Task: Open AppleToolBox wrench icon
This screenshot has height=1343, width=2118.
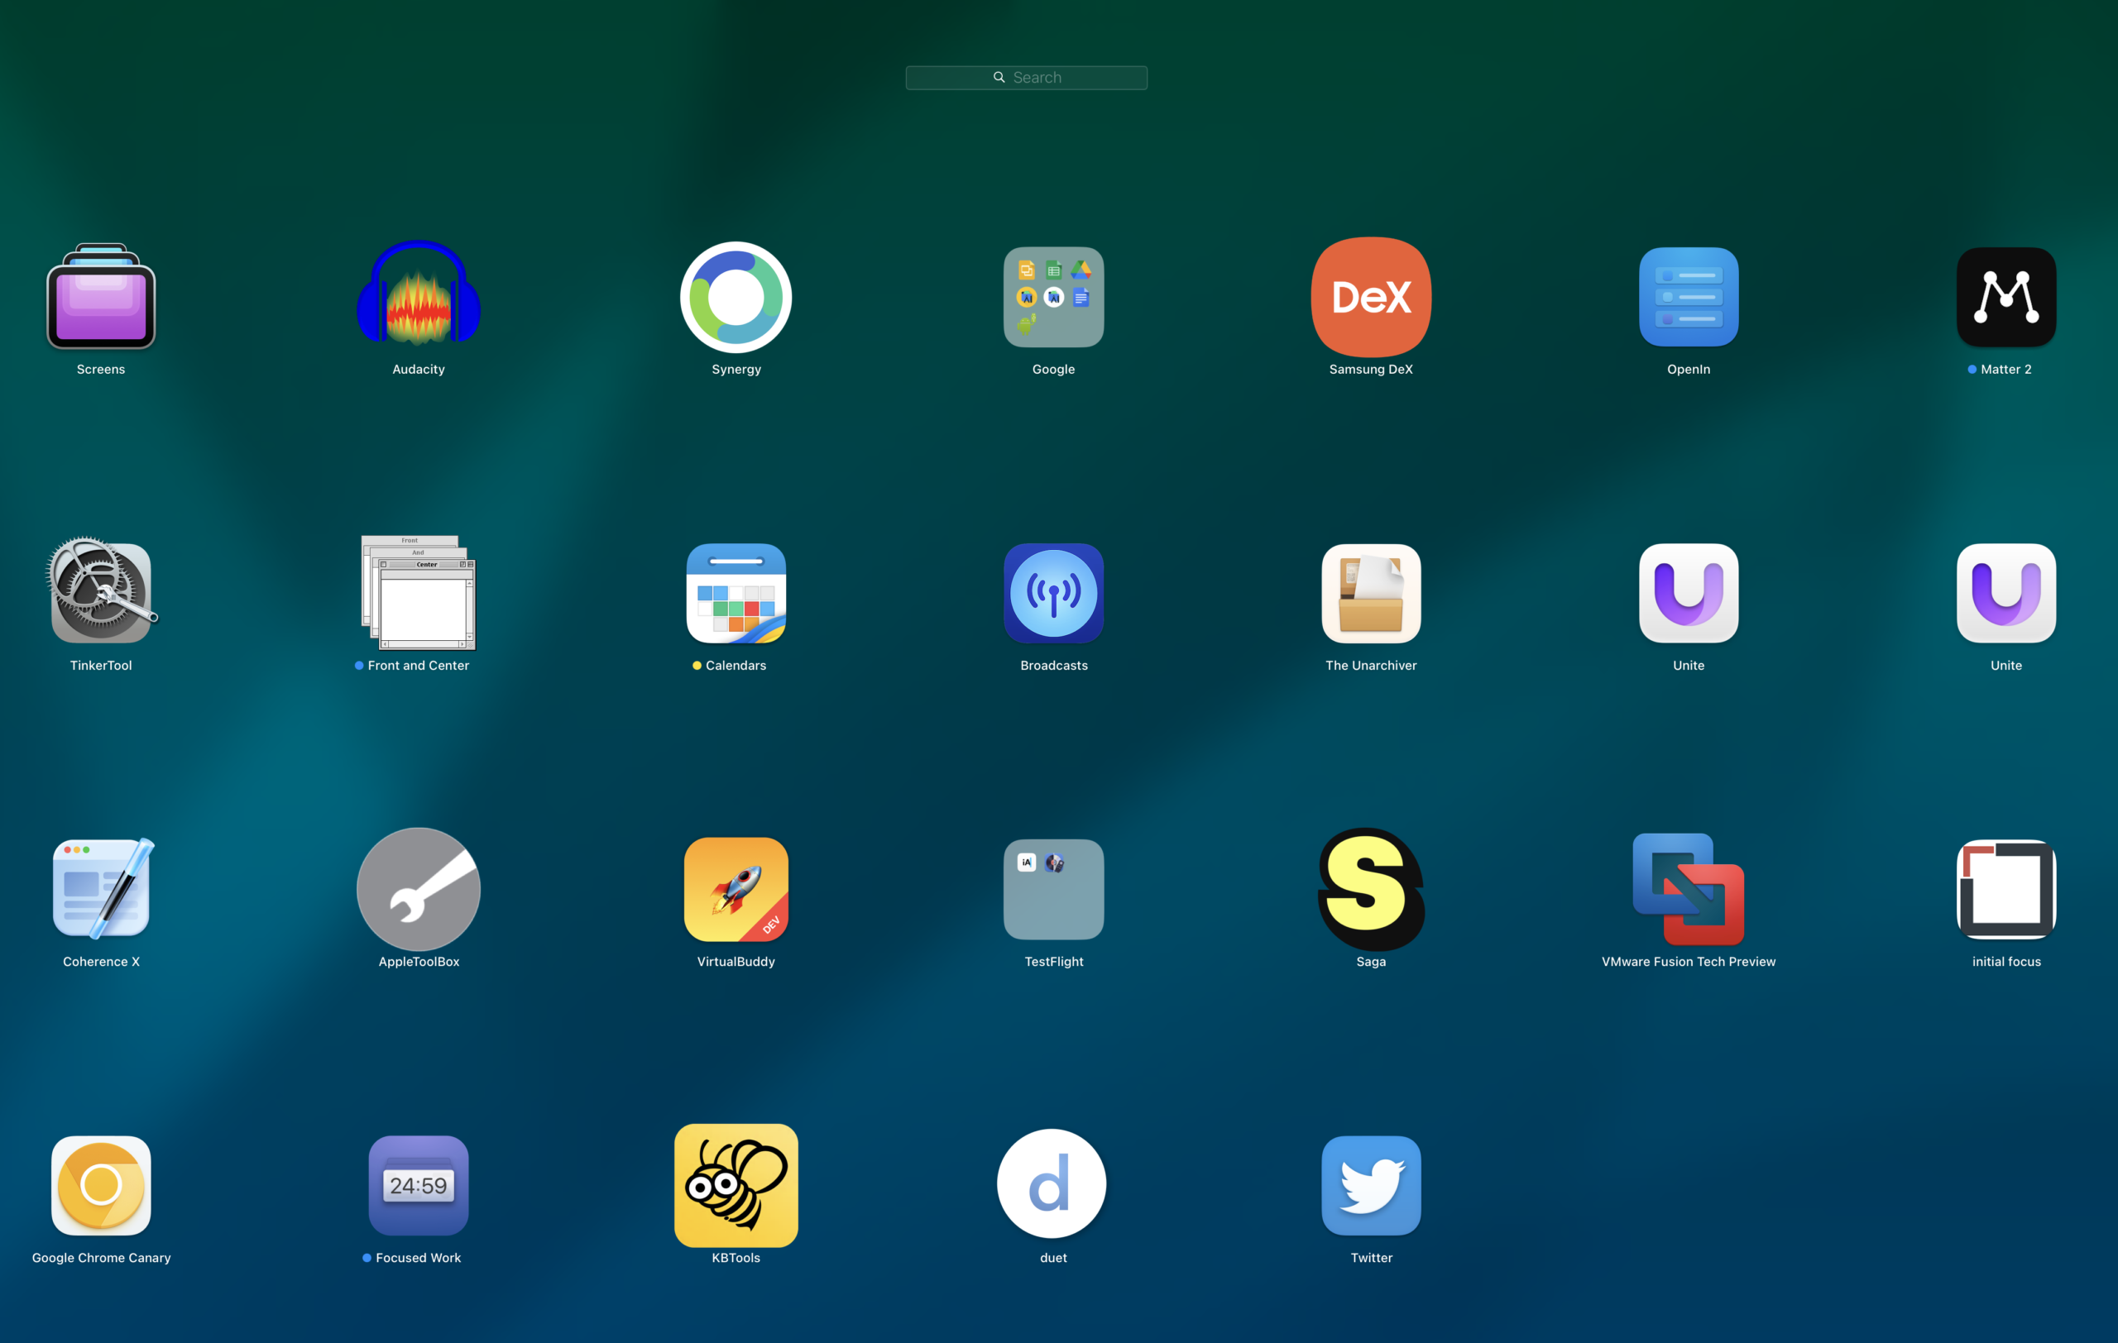Action: pyautogui.click(x=419, y=890)
